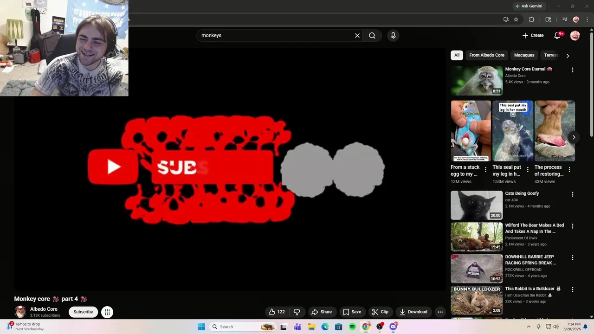Share the Monkey core video

[x=322, y=312]
